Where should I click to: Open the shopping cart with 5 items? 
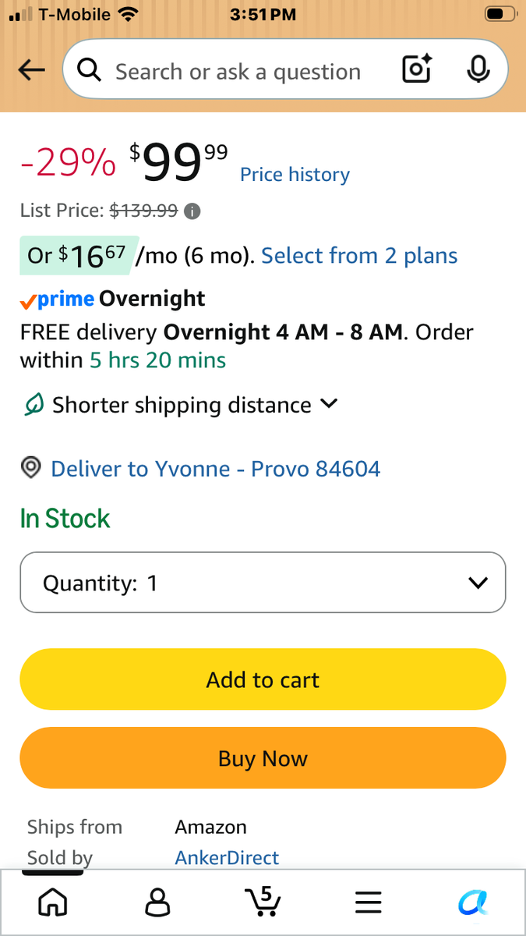263,901
